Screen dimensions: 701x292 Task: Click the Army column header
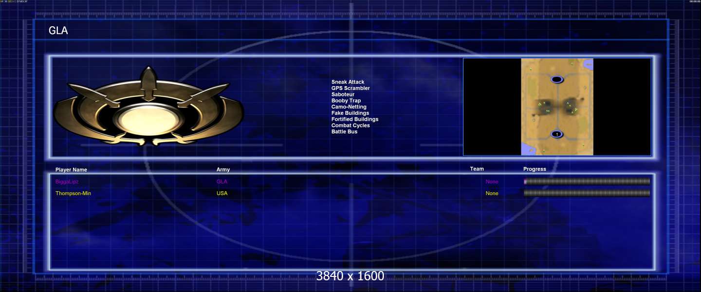pyautogui.click(x=223, y=170)
